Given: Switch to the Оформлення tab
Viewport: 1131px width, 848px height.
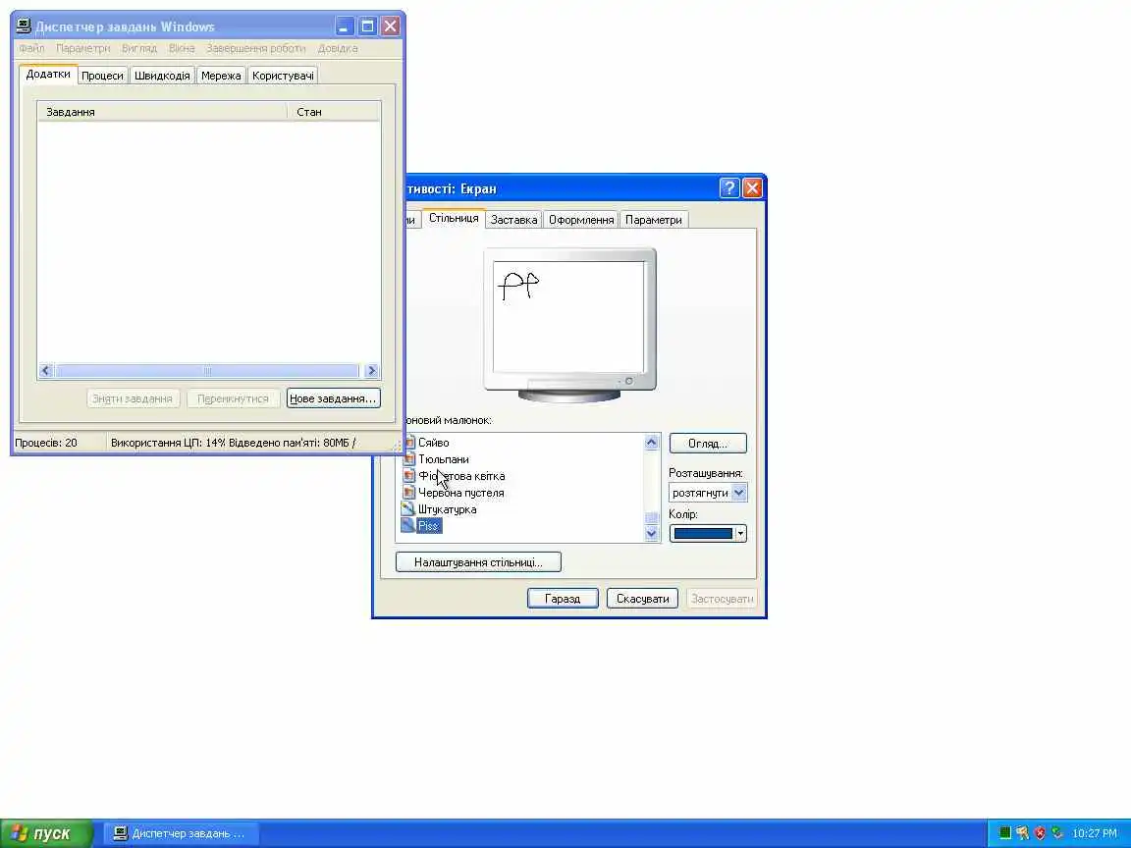Looking at the screenshot, I should (x=581, y=220).
